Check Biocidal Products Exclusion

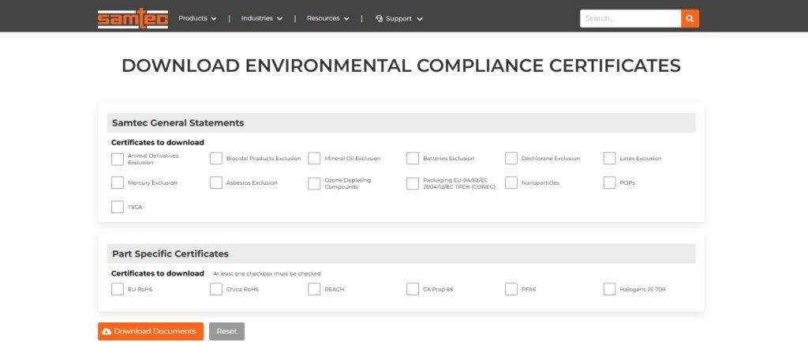pyautogui.click(x=216, y=159)
